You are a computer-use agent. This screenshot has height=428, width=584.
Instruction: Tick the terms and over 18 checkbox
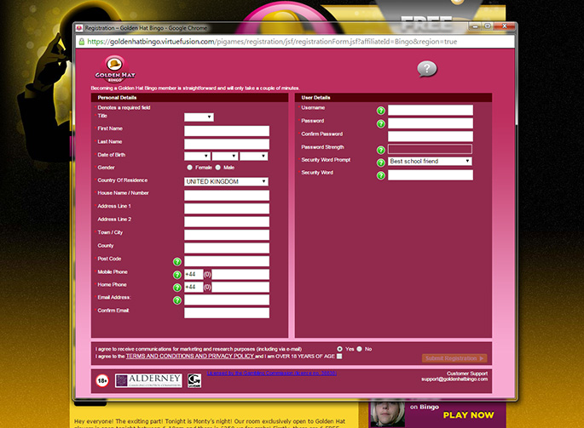(339, 357)
